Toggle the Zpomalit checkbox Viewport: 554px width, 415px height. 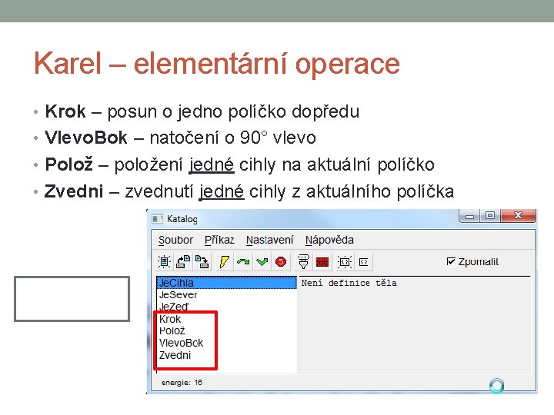click(451, 261)
